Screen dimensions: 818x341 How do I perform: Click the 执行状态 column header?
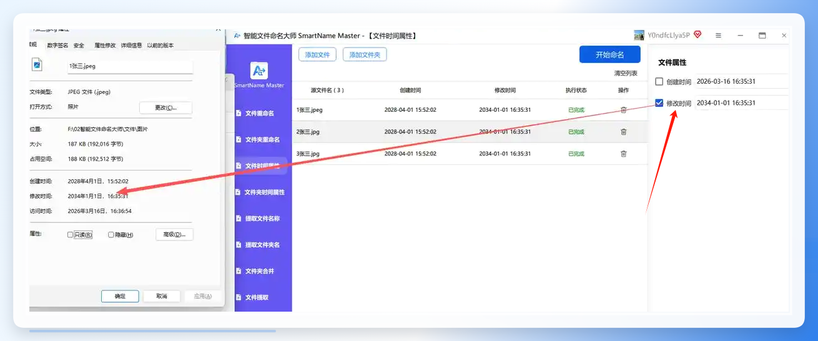pos(576,90)
